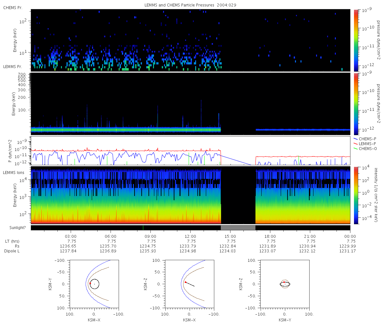Image resolution: width=389 pixels, height=324 pixels.
Task: Click the 'CHEMS Pr.' panel label
Action: pos(13,8)
